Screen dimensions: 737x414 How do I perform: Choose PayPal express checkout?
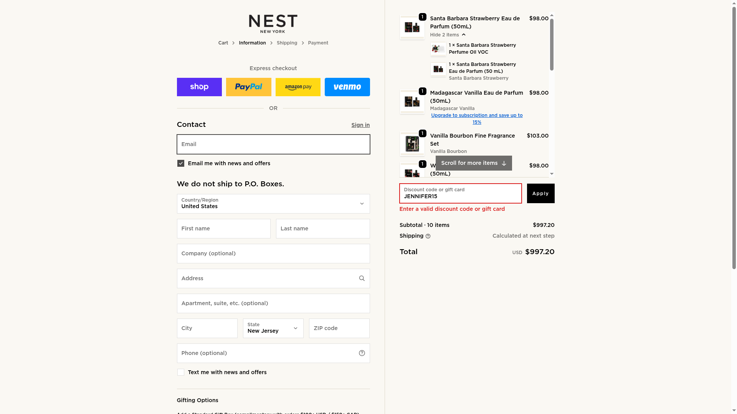click(248, 87)
